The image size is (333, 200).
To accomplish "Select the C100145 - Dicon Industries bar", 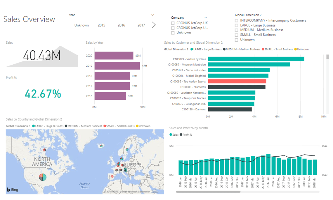I will pyautogui.click(x=239, y=70).
